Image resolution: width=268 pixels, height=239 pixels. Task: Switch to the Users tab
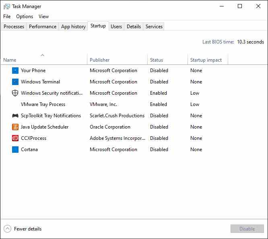point(116,27)
